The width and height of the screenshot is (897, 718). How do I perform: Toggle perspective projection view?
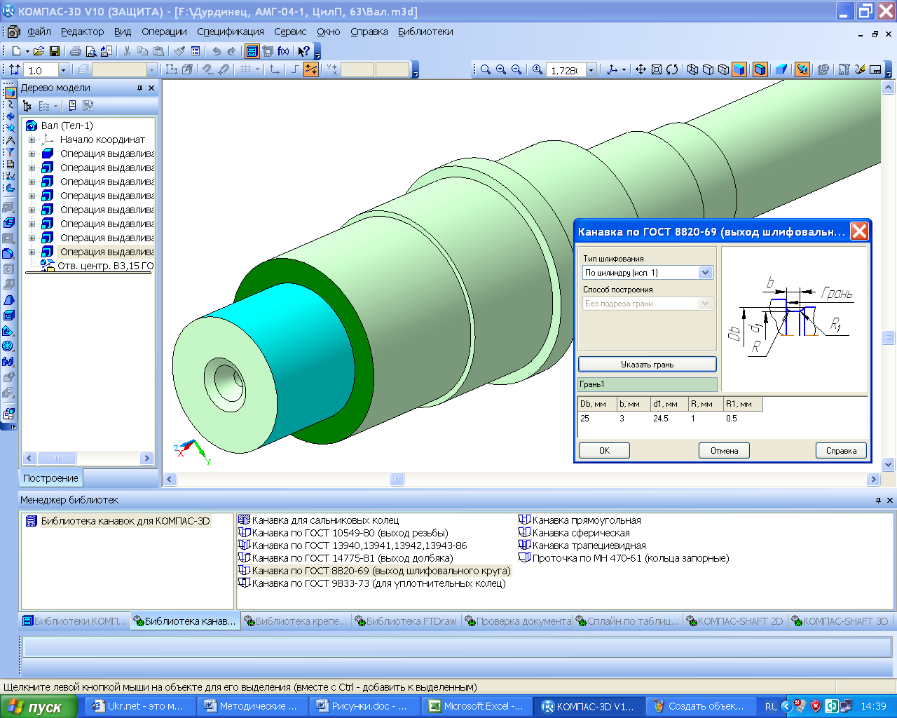click(x=781, y=69)
